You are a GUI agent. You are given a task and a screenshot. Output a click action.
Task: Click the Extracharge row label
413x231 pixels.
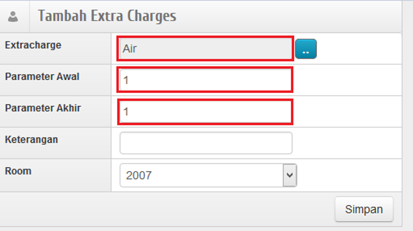click(33, 45)
